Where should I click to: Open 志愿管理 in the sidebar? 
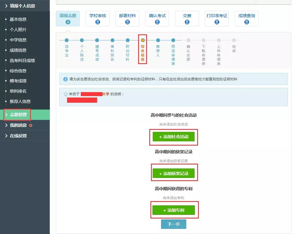18,115
